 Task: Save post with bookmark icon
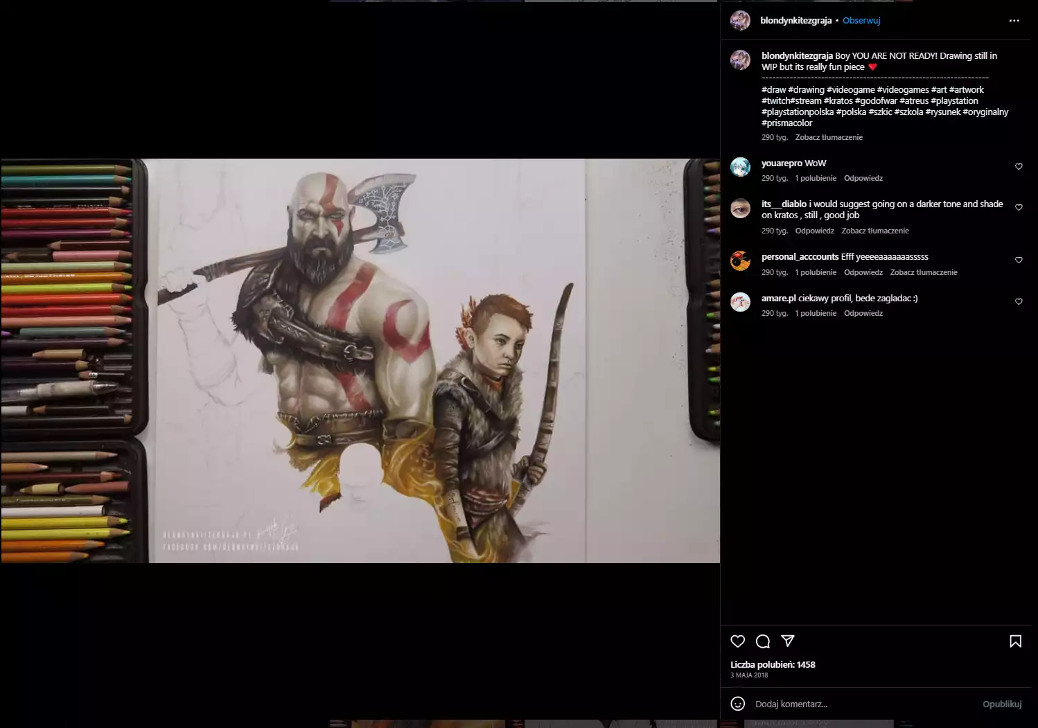[x=1015, y=641]
